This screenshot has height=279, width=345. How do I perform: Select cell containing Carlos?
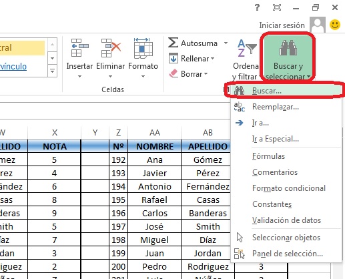tap(155, 213)
